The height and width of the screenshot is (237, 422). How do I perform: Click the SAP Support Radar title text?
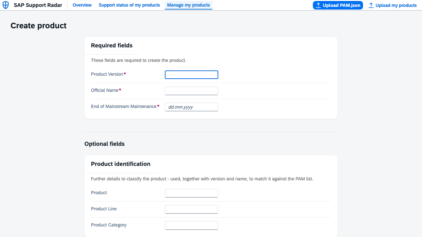38,5
